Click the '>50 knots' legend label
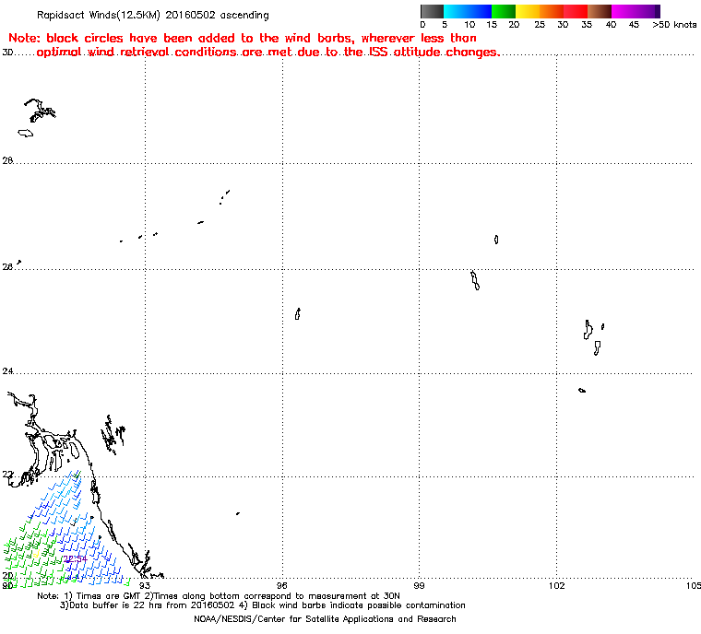The width and height of the screenshot is (701, 634). pyautogui.click(x=674, y=25)
